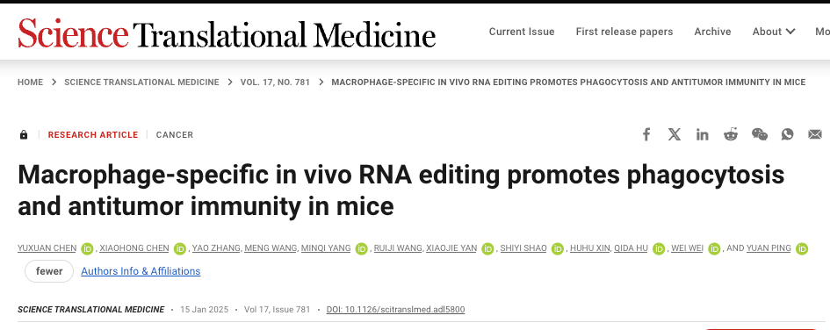830x330 pixels.
Task: Click the lock access icon
Action: click(24, 135)
